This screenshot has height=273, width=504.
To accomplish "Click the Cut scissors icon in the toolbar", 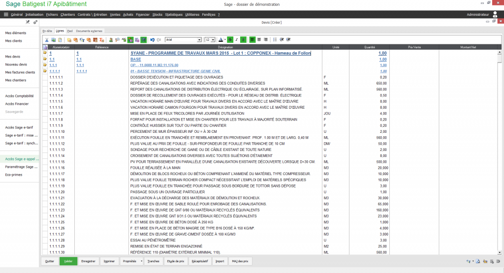I will click(x=47, y=40).
